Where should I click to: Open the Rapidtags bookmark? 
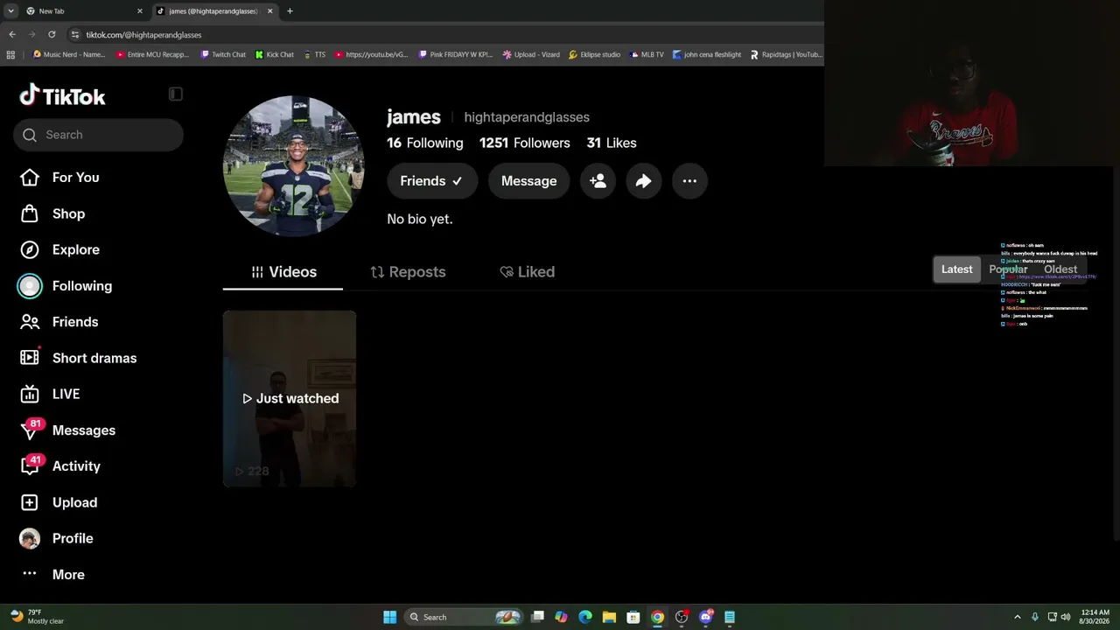pos(786,54)
